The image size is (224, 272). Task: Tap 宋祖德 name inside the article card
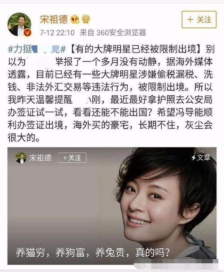pos(40,158)
